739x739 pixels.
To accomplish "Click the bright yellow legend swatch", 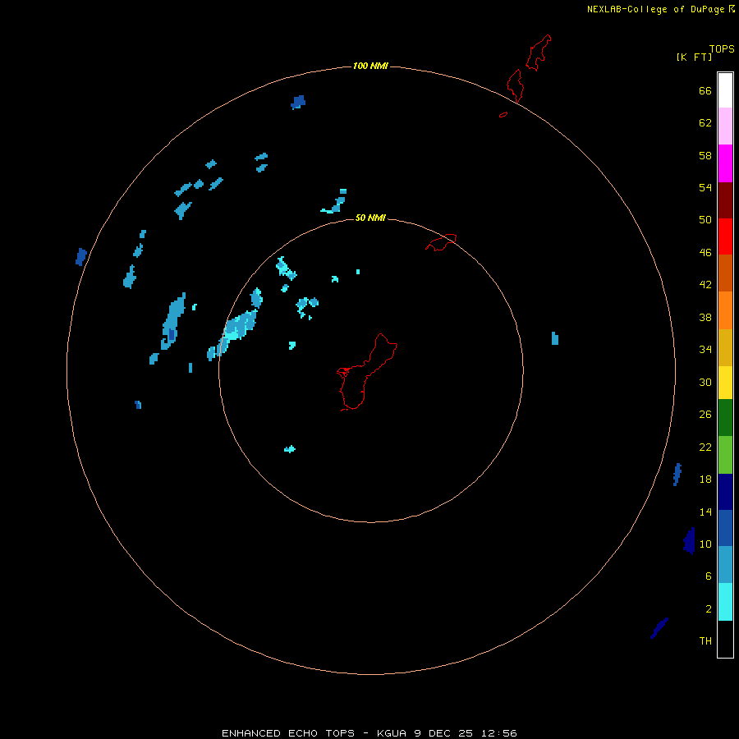I will [x=725, y=383].
